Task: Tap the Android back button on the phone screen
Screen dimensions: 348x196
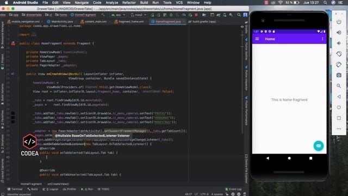Action: [x=268, y=158]
